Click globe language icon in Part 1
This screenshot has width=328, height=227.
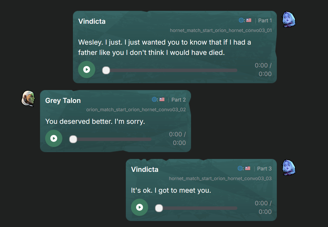(241, 20)
